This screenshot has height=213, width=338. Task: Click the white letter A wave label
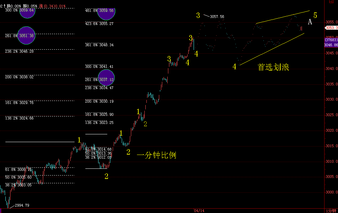[310, 22]
